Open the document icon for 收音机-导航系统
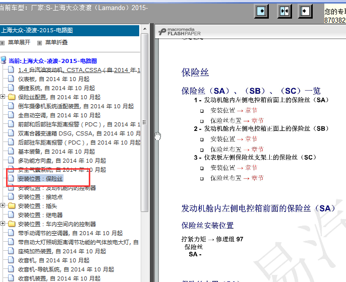This screenshot has height=282, width=346. (11, 269)
